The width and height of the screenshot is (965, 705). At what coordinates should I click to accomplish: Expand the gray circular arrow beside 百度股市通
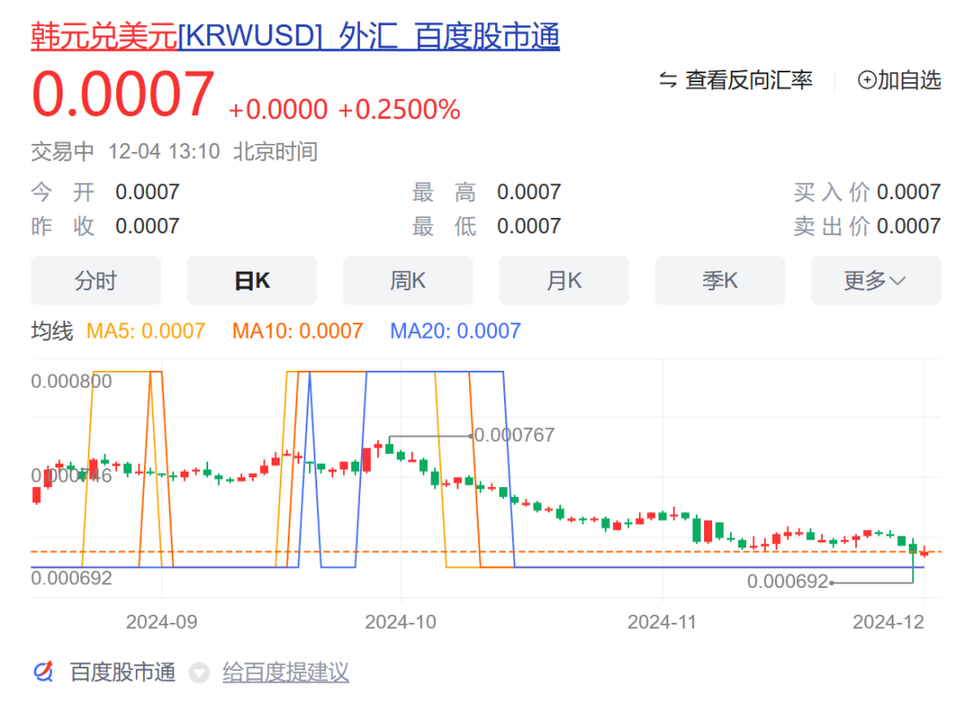click(198, 673)
